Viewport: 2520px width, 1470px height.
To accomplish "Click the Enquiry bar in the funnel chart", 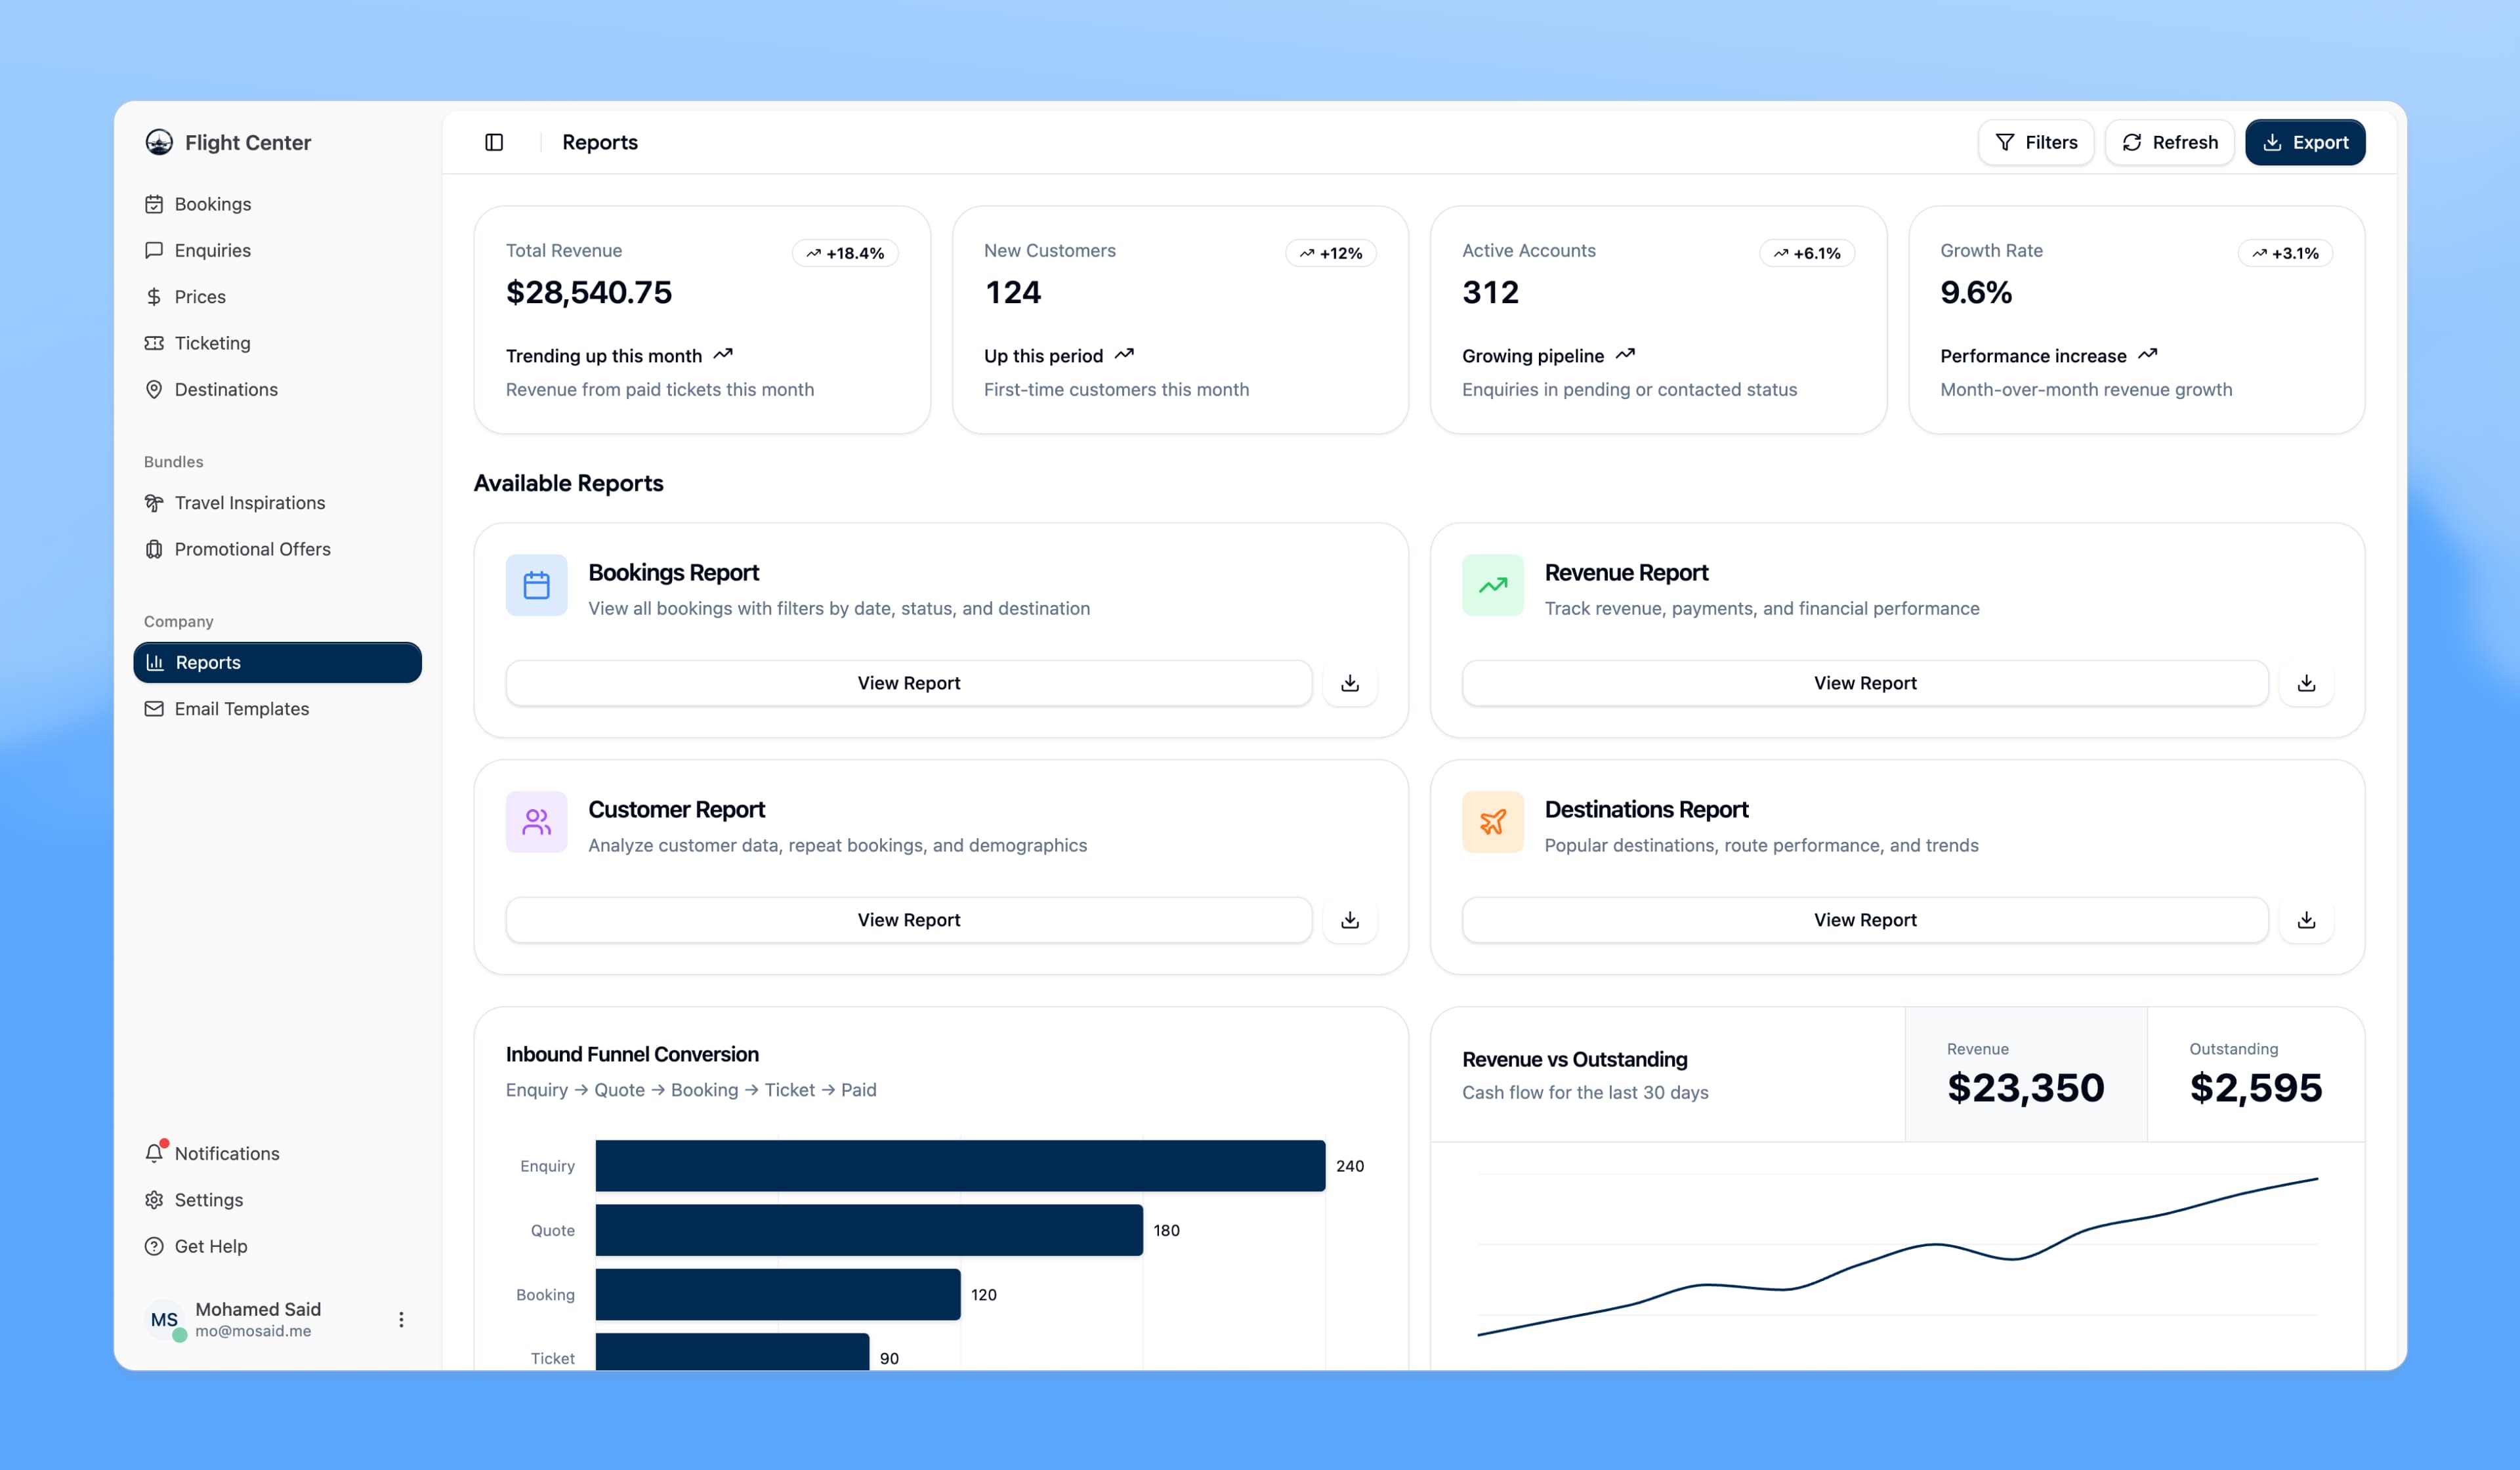I will point(960,1165).
